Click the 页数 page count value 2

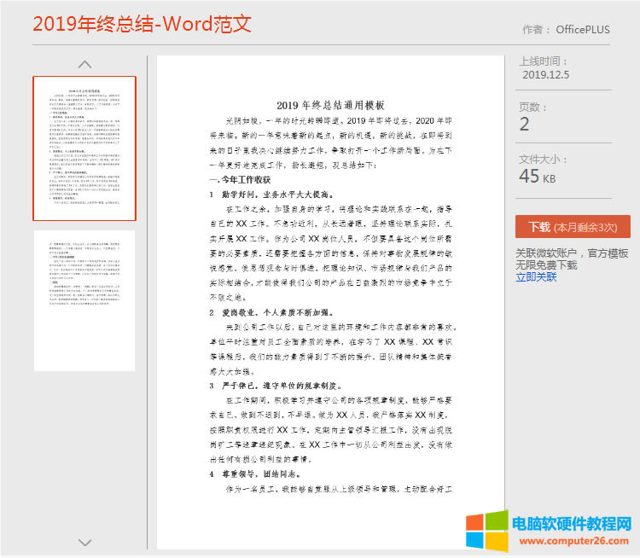point(524,125)
